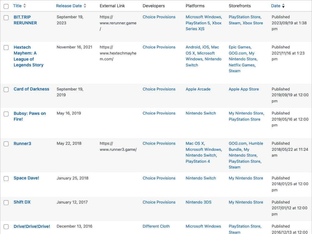Click the Xbox Series X|S platform link
Viewport: 312px width, 234px height.
point(204,26)
